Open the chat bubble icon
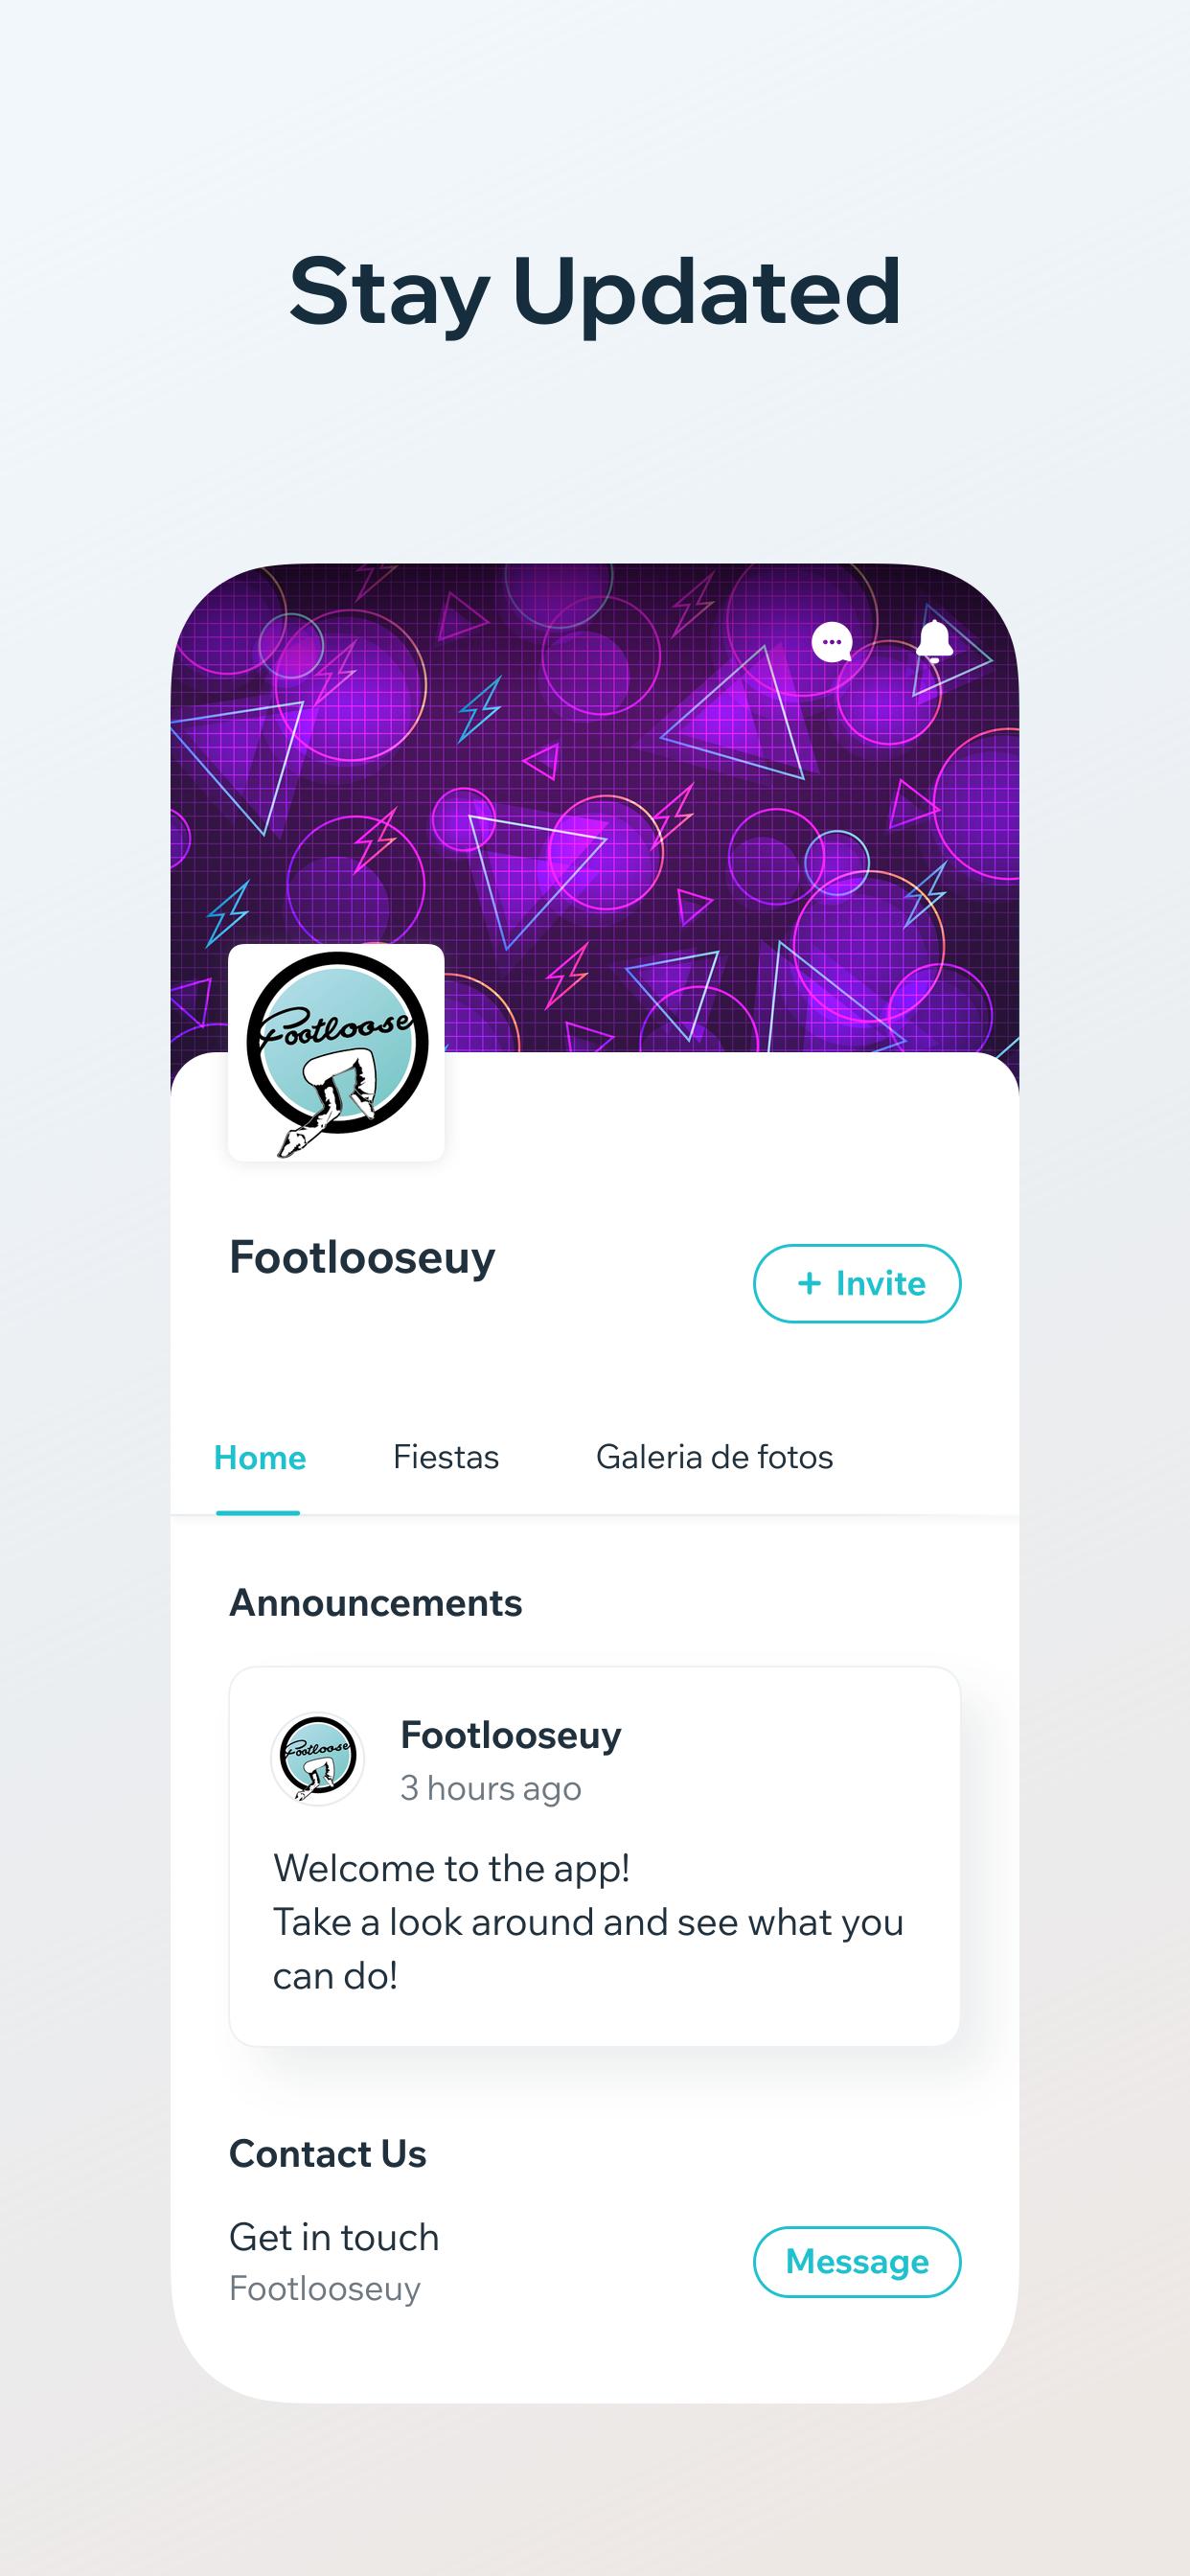 click(x=832, y=643)
